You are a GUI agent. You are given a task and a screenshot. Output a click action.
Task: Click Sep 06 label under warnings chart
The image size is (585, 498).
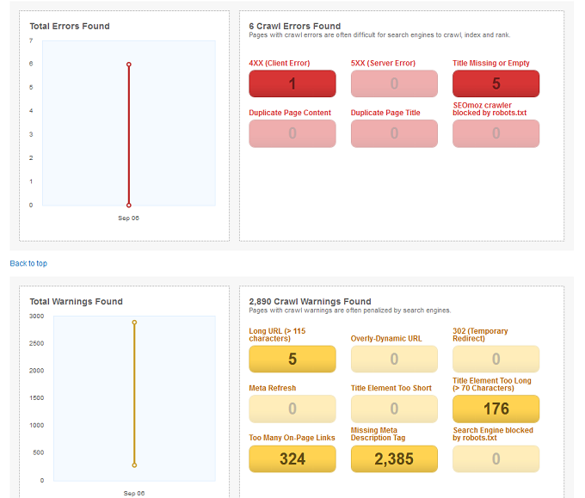pyautogui.click(x=134, y=493)
